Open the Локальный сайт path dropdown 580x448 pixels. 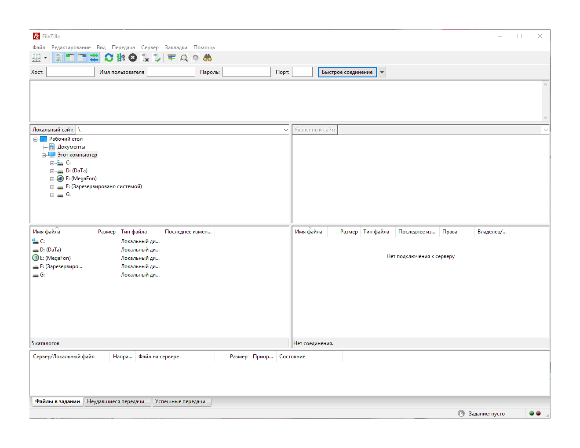pos(285,130)
